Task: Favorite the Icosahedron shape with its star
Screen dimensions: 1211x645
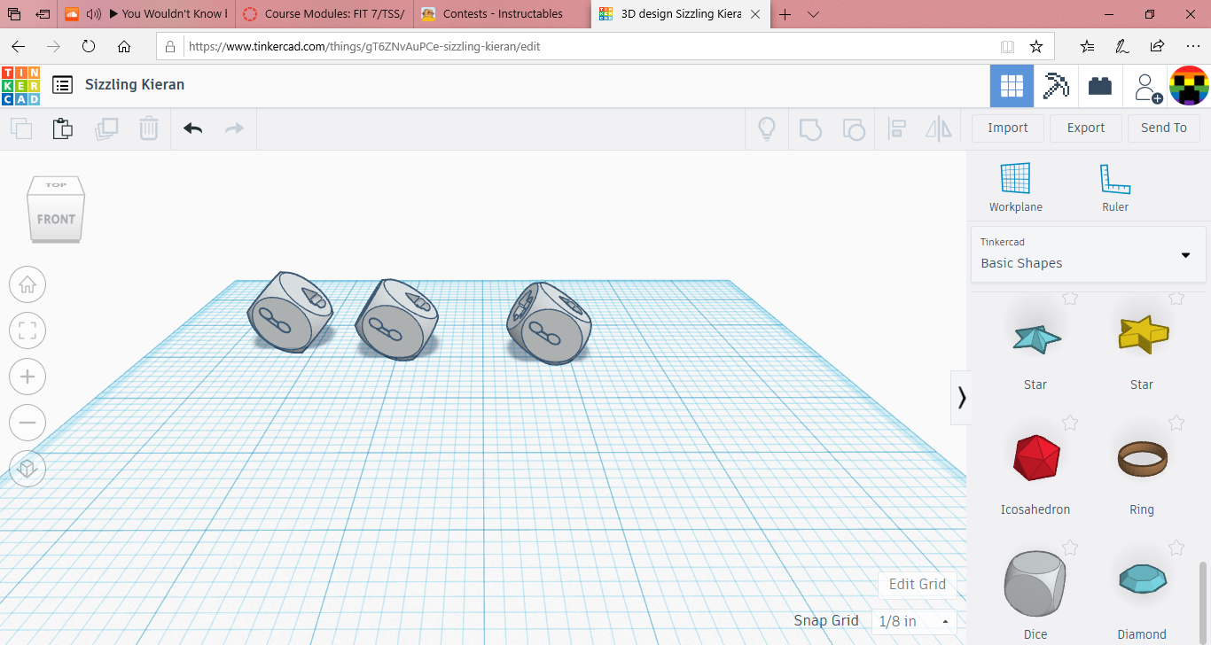Action: click(x=1070, y=423)
